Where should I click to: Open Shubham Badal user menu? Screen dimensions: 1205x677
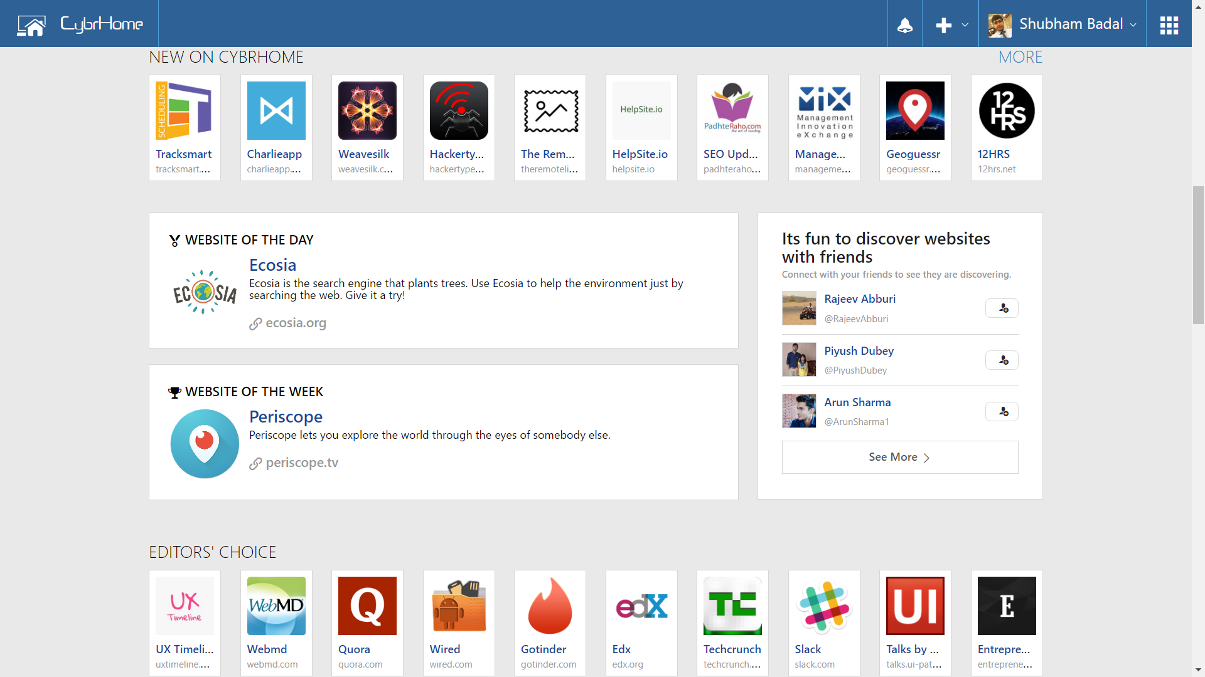[1063, 25]
